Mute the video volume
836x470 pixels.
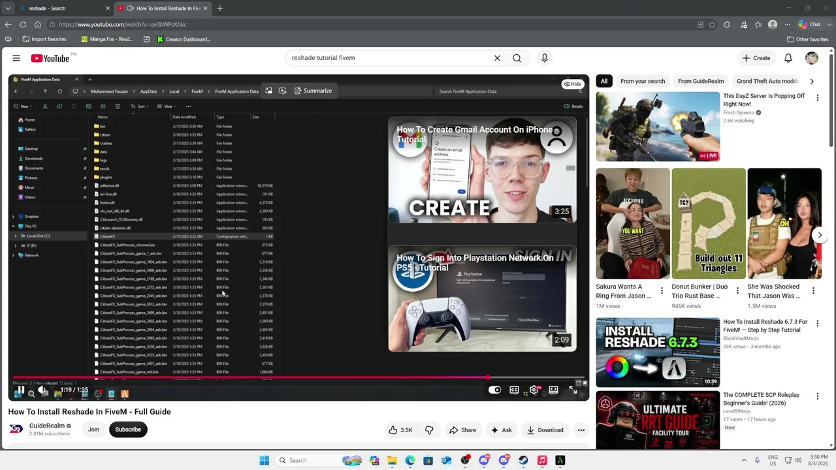[42, 390]
